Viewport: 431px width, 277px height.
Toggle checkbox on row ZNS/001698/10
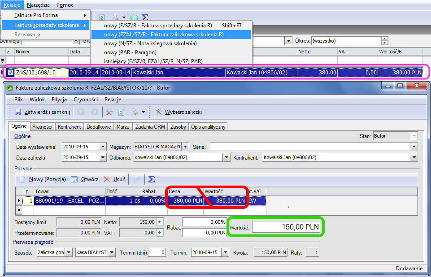(10, 73)
